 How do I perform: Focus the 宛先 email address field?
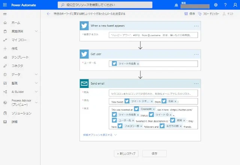coord(153,93)
